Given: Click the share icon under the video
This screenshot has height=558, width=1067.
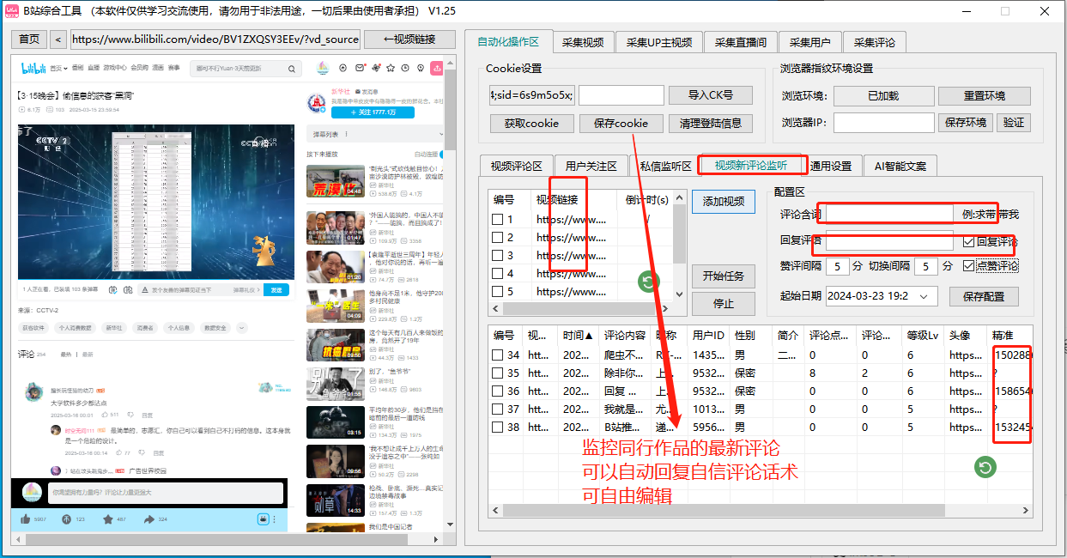Looking at the screenshot, I should tap(149, 519).
